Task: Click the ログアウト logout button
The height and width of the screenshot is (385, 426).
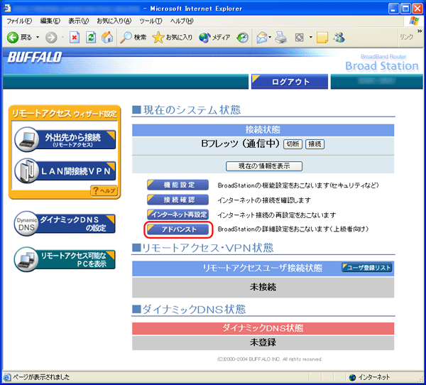Action: coord(290,82)
